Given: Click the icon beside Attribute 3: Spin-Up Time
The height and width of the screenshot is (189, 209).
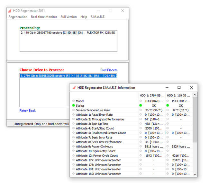Looking at the screenshot, I should tap(73, 123).
